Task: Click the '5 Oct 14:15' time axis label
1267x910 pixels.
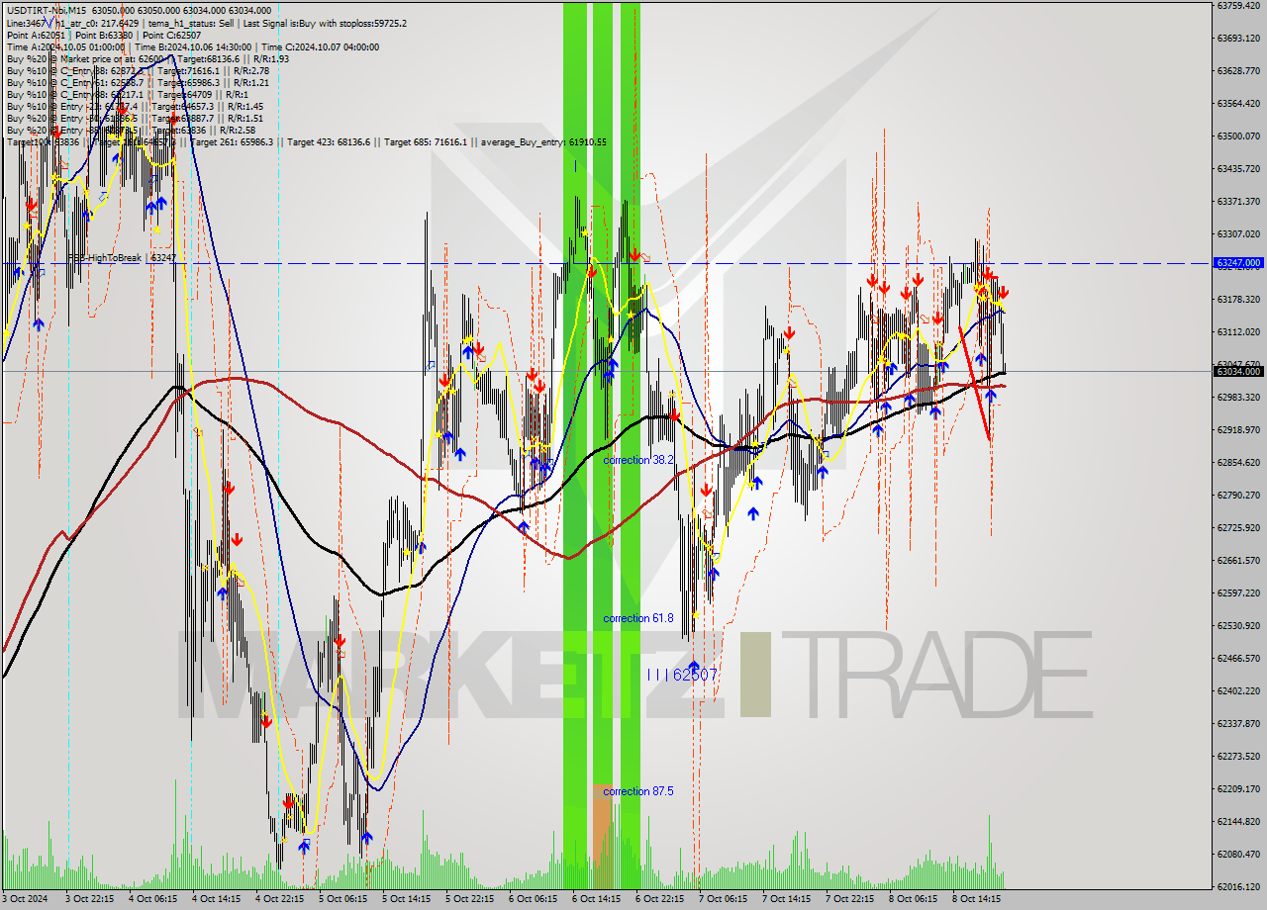Action: pyautogui.click(x=407, y=899)
